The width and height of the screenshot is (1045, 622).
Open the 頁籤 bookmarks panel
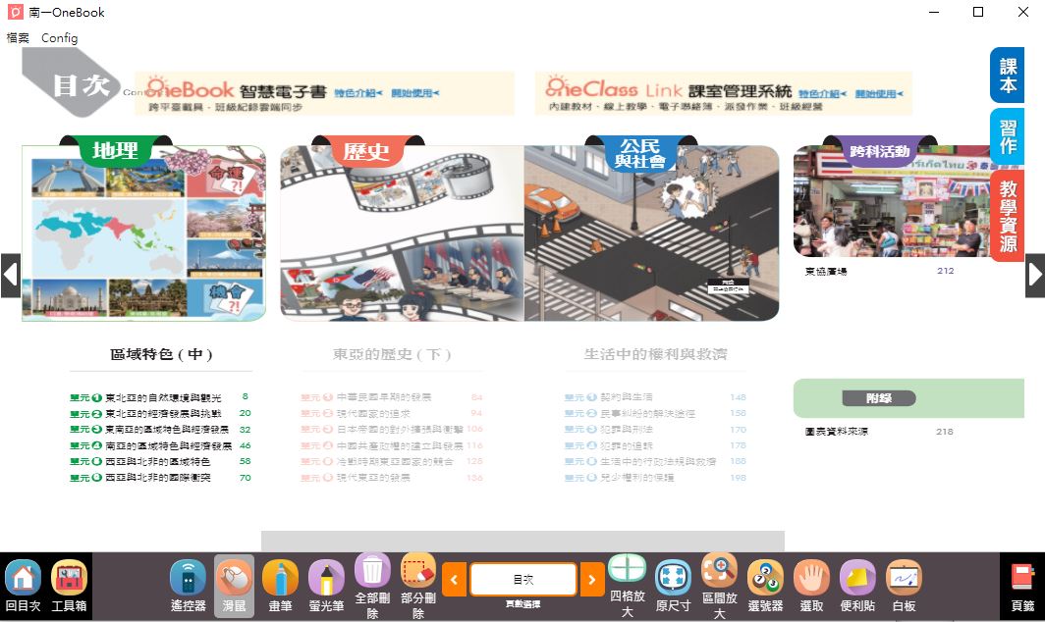tap(1022, 586)
